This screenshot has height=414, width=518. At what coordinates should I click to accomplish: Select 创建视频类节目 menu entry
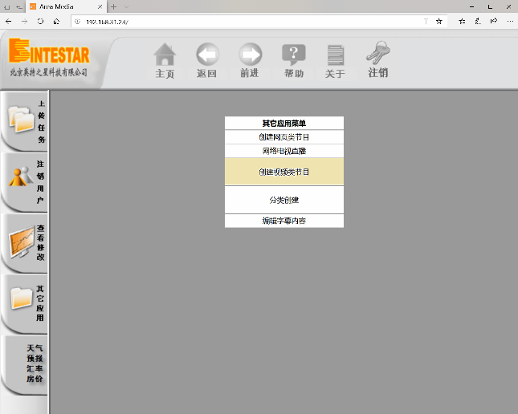click(284, 172)
